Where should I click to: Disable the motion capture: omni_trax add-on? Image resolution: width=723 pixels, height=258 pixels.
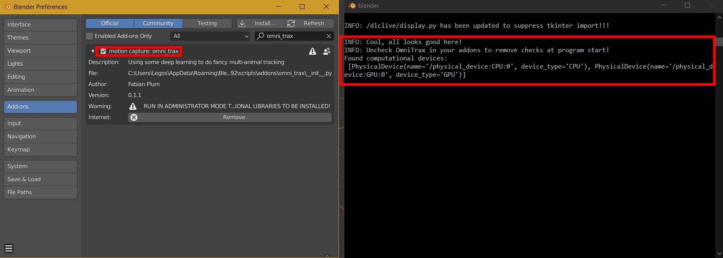(x=103, y=51)
